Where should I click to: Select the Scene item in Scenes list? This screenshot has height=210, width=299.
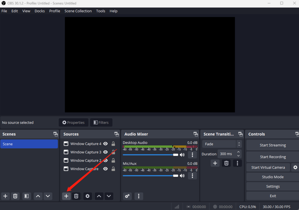click(29, 144)
